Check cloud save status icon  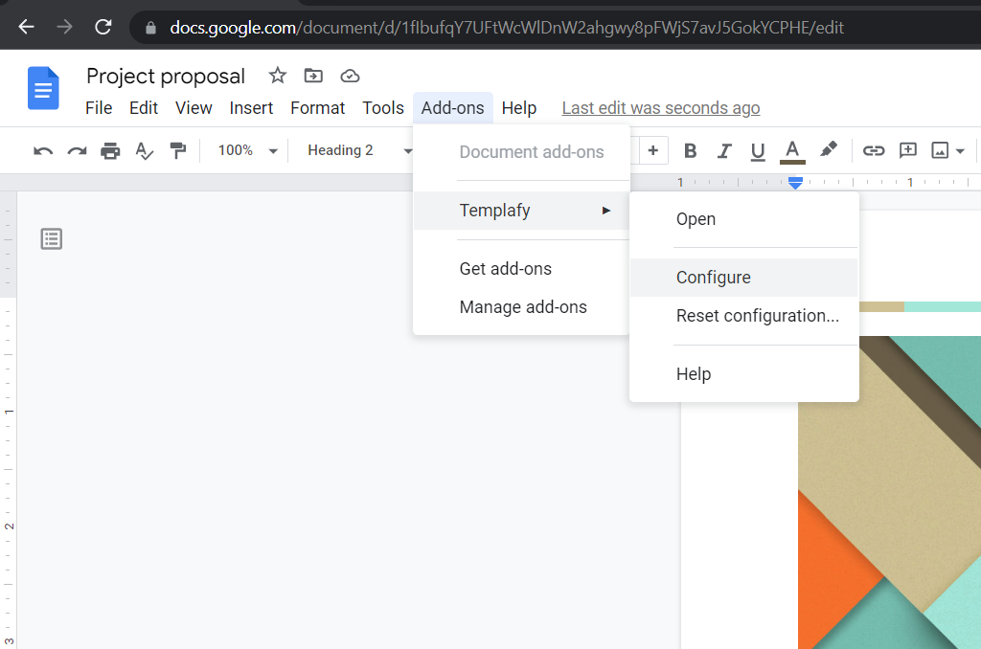click(350, 77)
